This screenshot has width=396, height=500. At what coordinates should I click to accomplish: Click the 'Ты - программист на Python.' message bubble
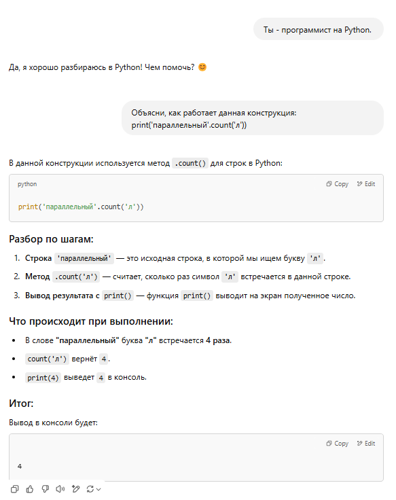tap(318, 29)
